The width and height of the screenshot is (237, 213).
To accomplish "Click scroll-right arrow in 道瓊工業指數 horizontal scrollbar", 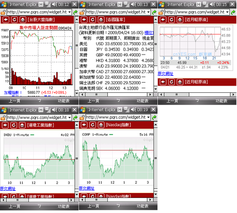I will (71, 200).
